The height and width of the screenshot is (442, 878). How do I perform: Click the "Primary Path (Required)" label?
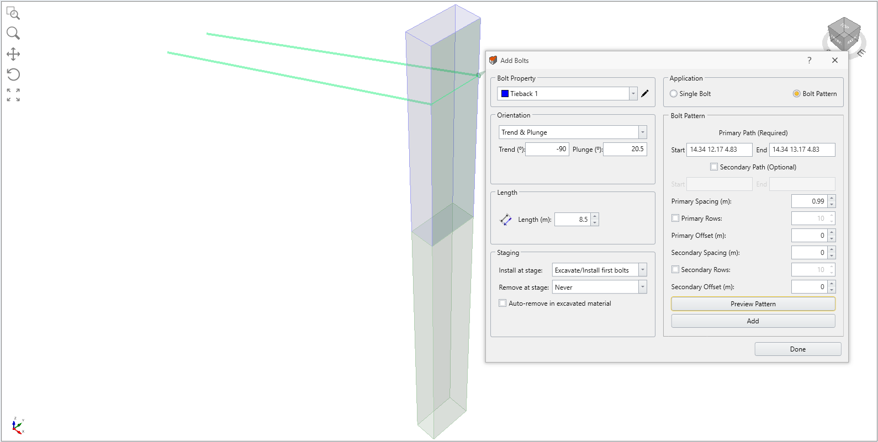753,133
